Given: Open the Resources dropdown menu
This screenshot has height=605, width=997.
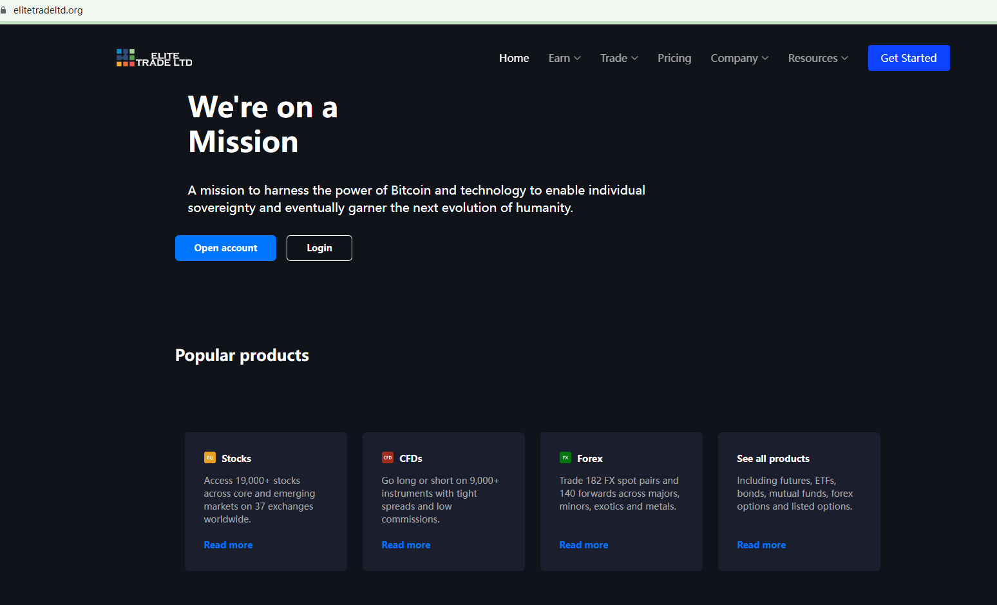Looking at the screenshot, I should (818, 58).
